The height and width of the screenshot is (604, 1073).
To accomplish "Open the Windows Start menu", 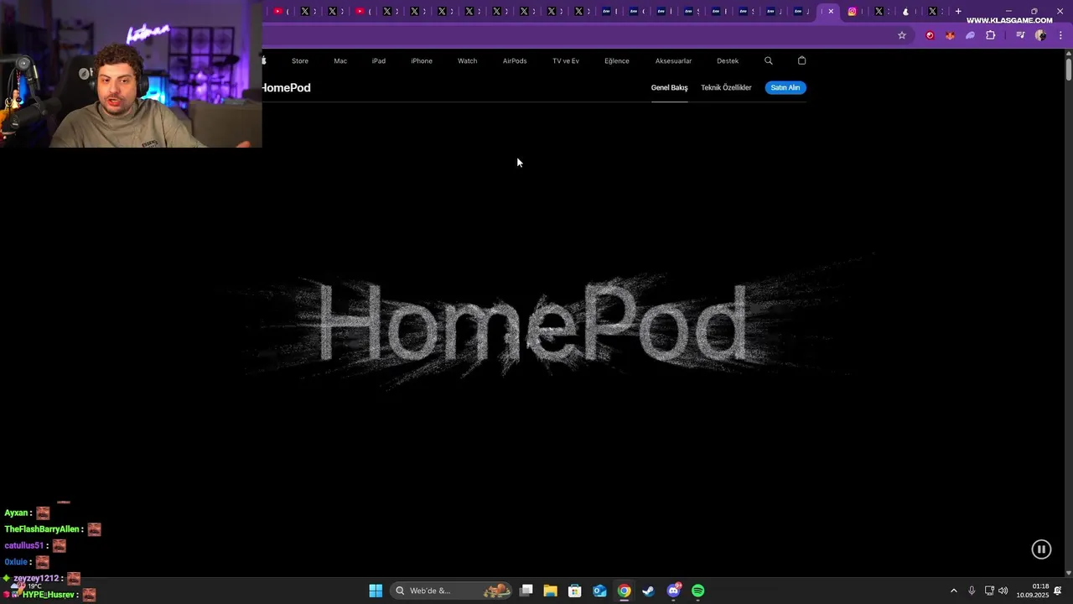I will [x=376, y=591].
